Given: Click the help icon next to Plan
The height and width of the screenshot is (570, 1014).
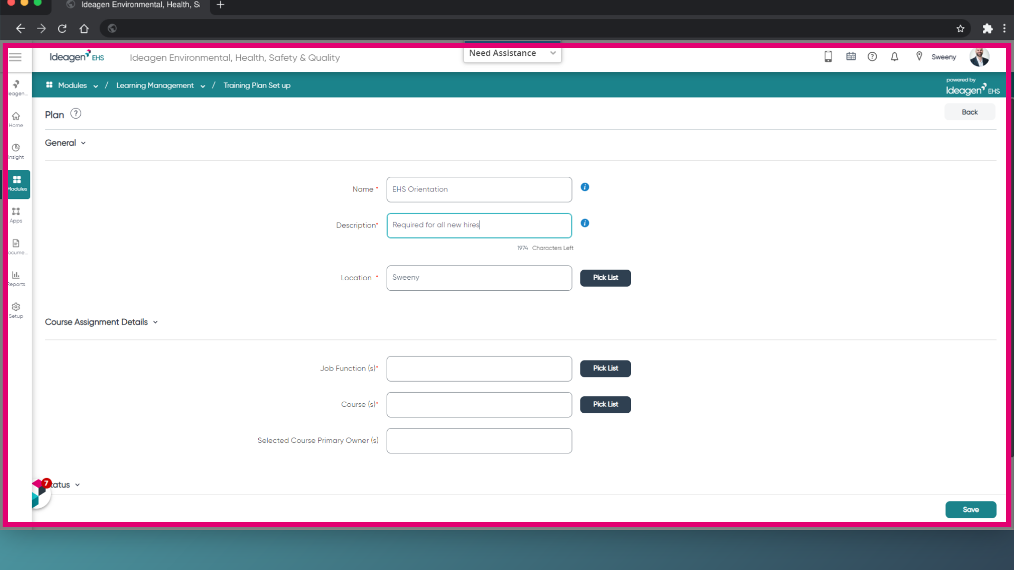Looking at the screenshot, I should pos(76,113).
